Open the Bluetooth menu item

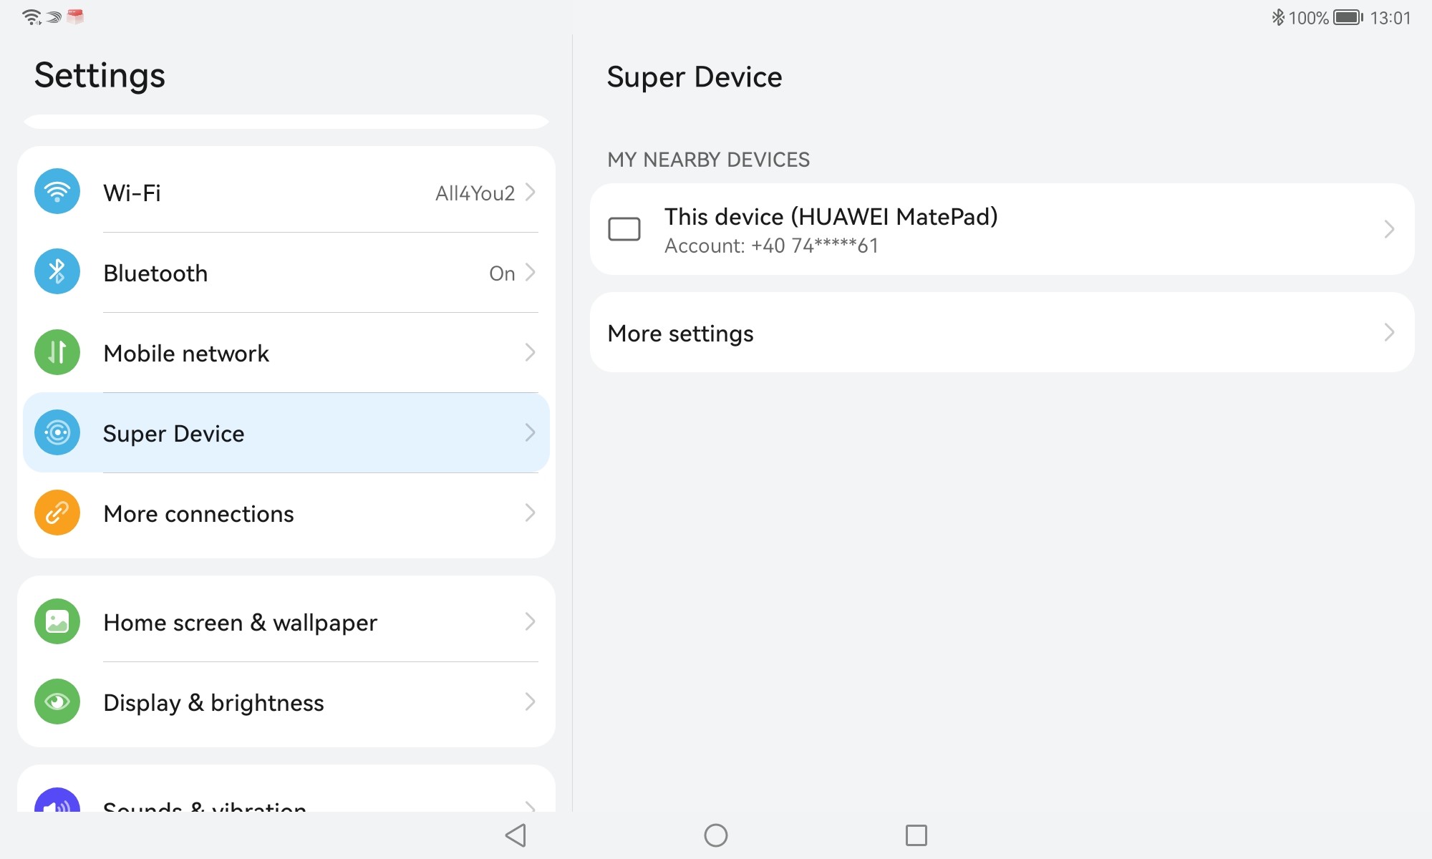(x=155, y=273)
